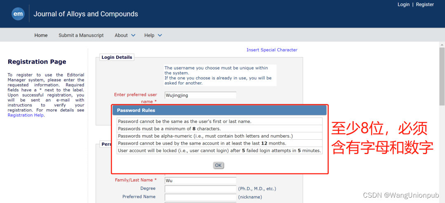
Task: Open the Home menu item
Action: coord(41,35)
